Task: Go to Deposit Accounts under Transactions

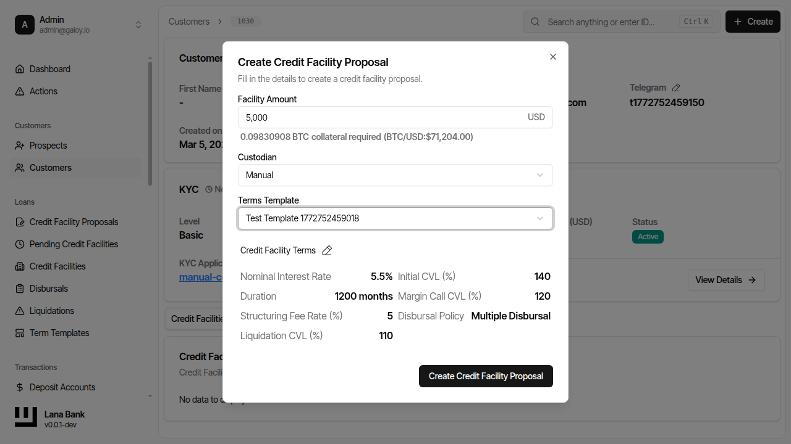Action: 62,387
